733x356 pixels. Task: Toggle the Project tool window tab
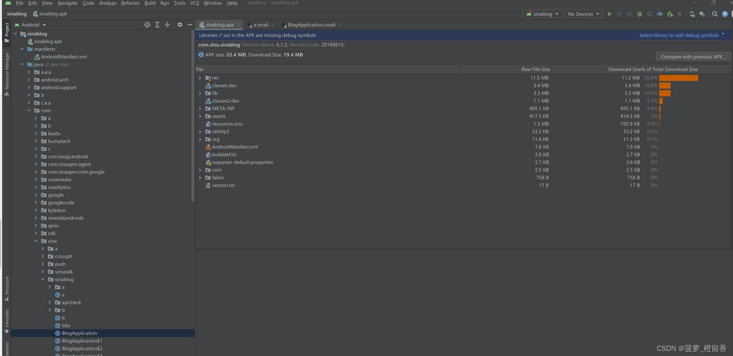click(7, 32)
